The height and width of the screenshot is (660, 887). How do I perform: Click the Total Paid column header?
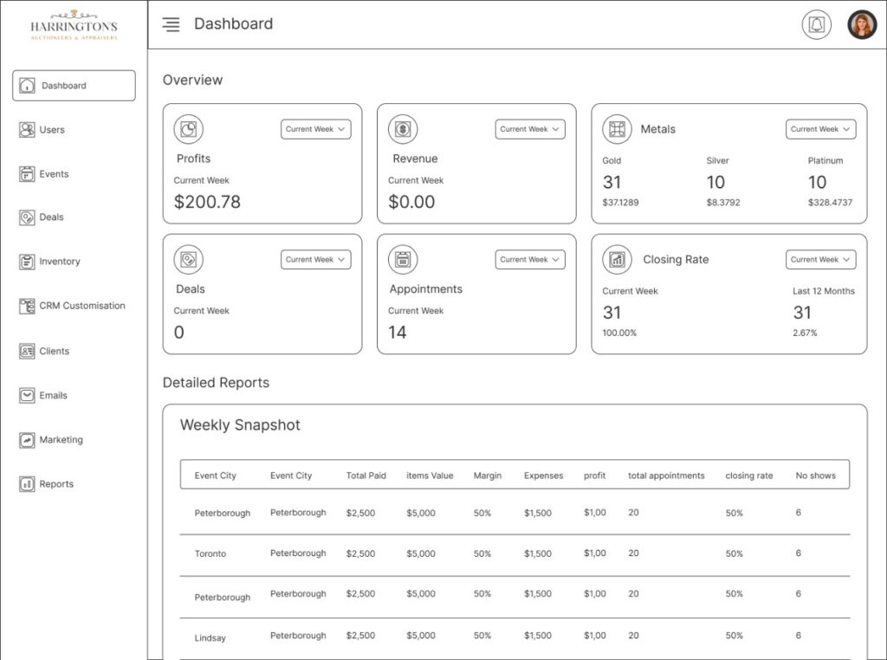tap(366, 476)
